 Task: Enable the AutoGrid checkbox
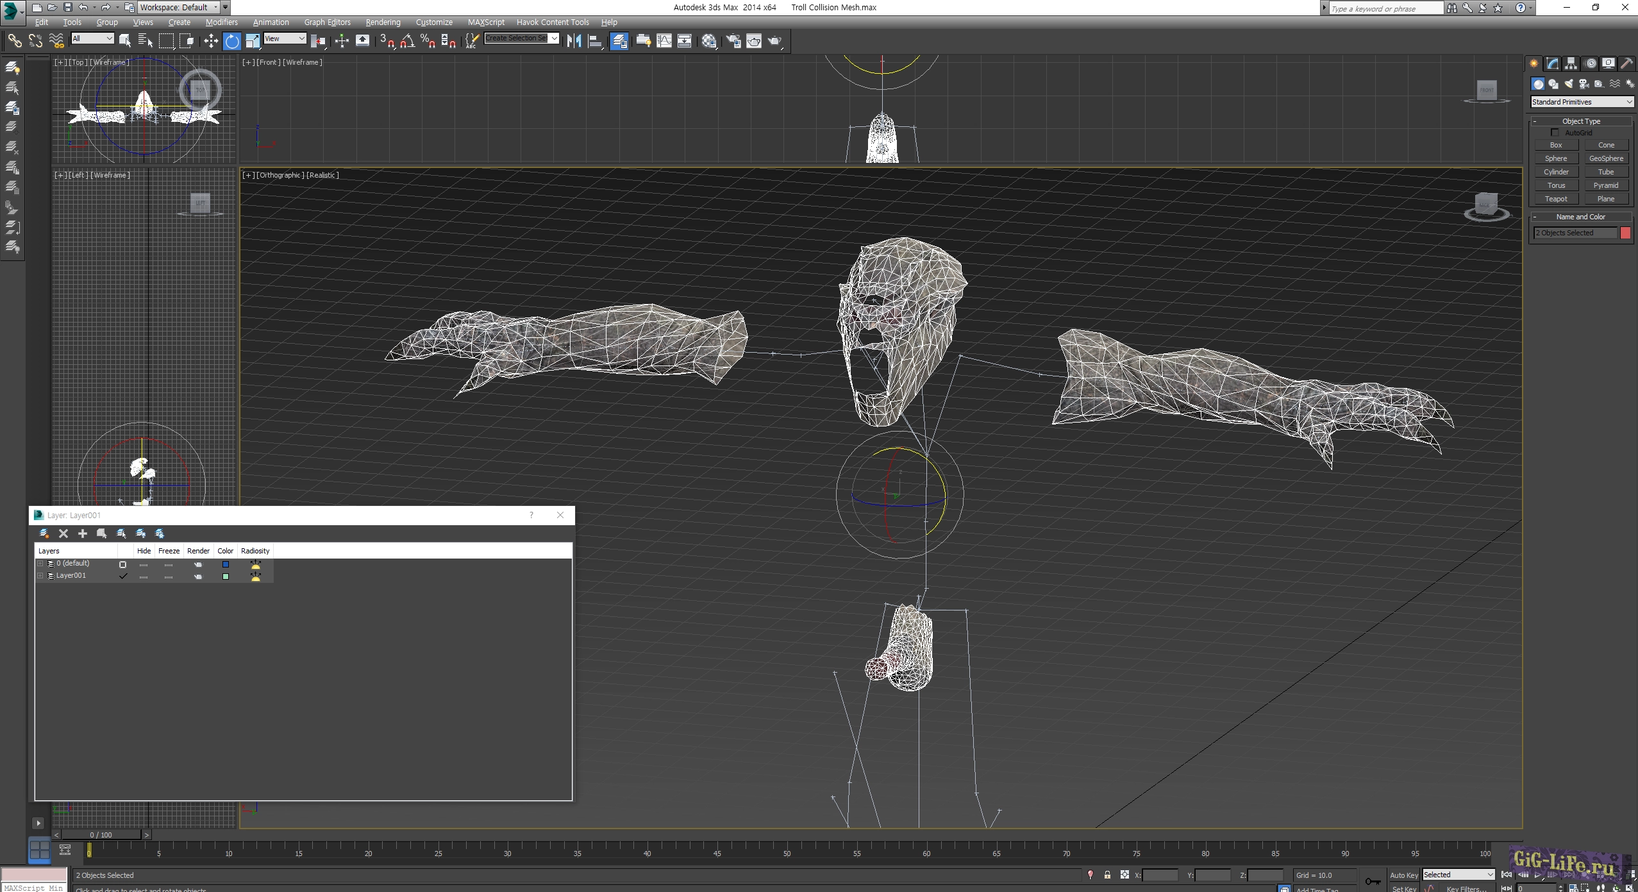tap(1555, 133)
